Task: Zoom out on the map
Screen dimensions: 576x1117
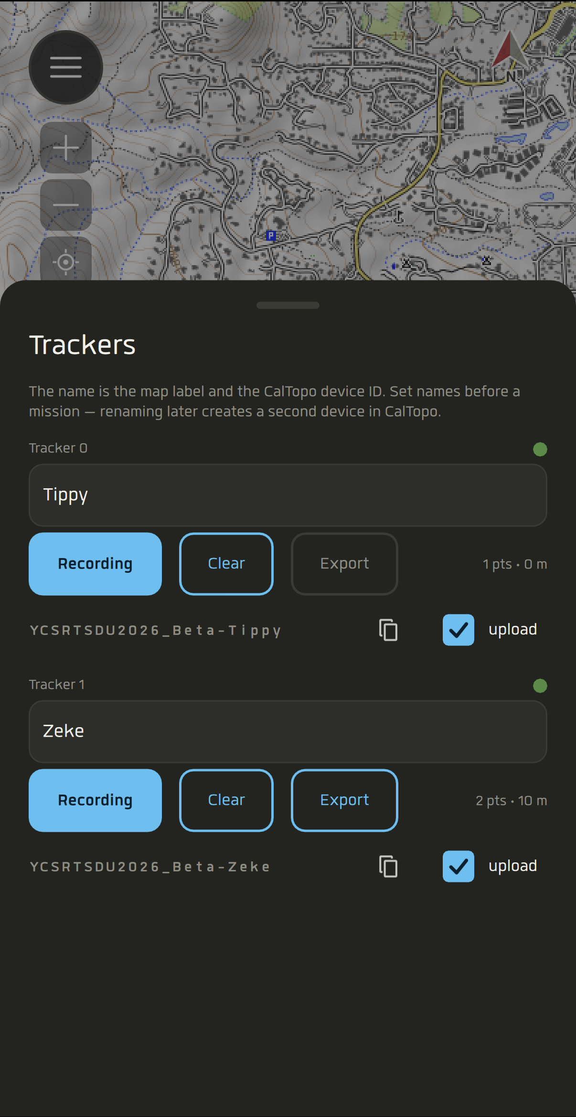Action: coord(66,205)
